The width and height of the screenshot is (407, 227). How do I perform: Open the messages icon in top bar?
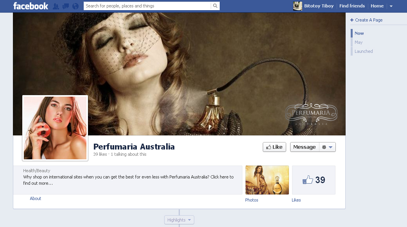[x=65, y=6]
